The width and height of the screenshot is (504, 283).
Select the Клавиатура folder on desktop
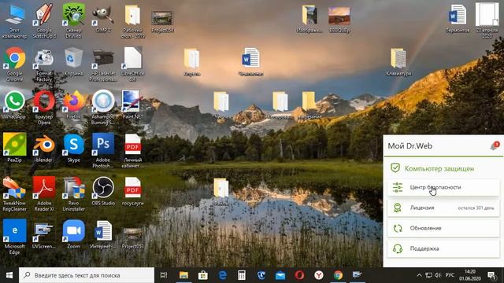[x=398, y=62]
